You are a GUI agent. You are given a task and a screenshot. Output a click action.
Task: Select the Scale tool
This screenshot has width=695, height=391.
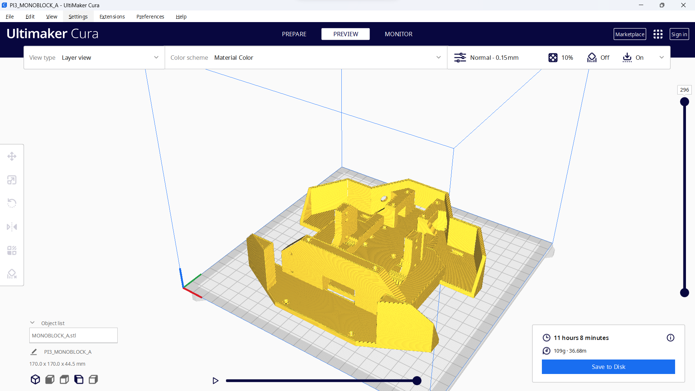tap(12, 180)
